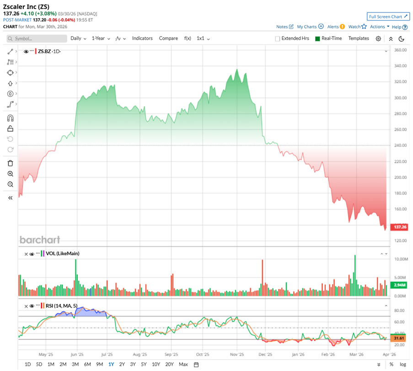Screen dimensions: 413x371
Task: Open the text annotation circle tool
Action: pyautogui.click(x=10, y=94)
